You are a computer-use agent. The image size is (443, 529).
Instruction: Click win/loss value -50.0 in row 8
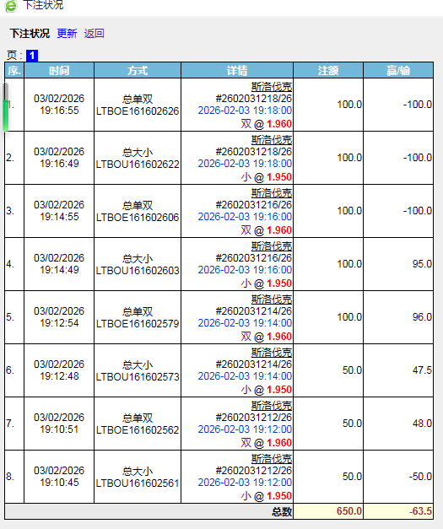tap(420, 477)
